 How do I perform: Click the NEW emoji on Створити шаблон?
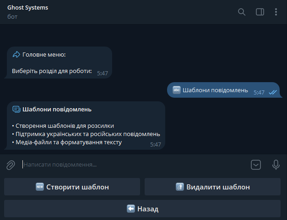(39, 187)
